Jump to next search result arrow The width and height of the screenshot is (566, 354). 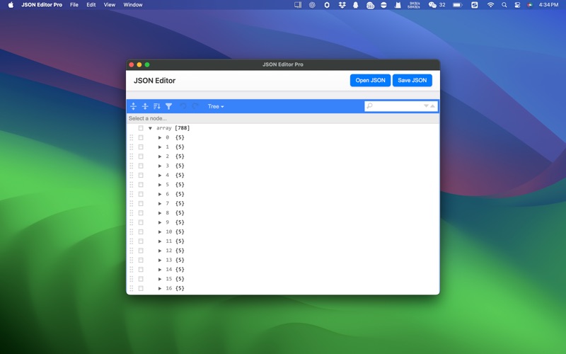click(426, 106)
